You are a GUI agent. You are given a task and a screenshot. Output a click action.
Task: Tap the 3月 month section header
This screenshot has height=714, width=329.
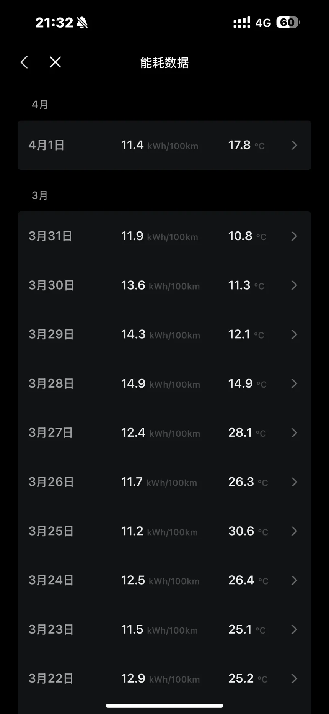point(40,195)
